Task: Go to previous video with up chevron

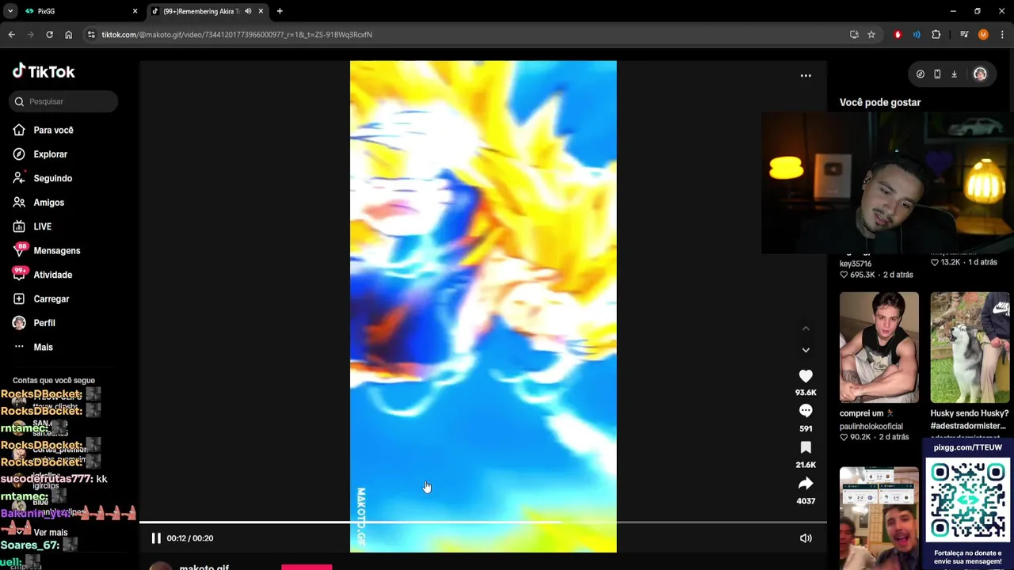Action: [806, 329]
